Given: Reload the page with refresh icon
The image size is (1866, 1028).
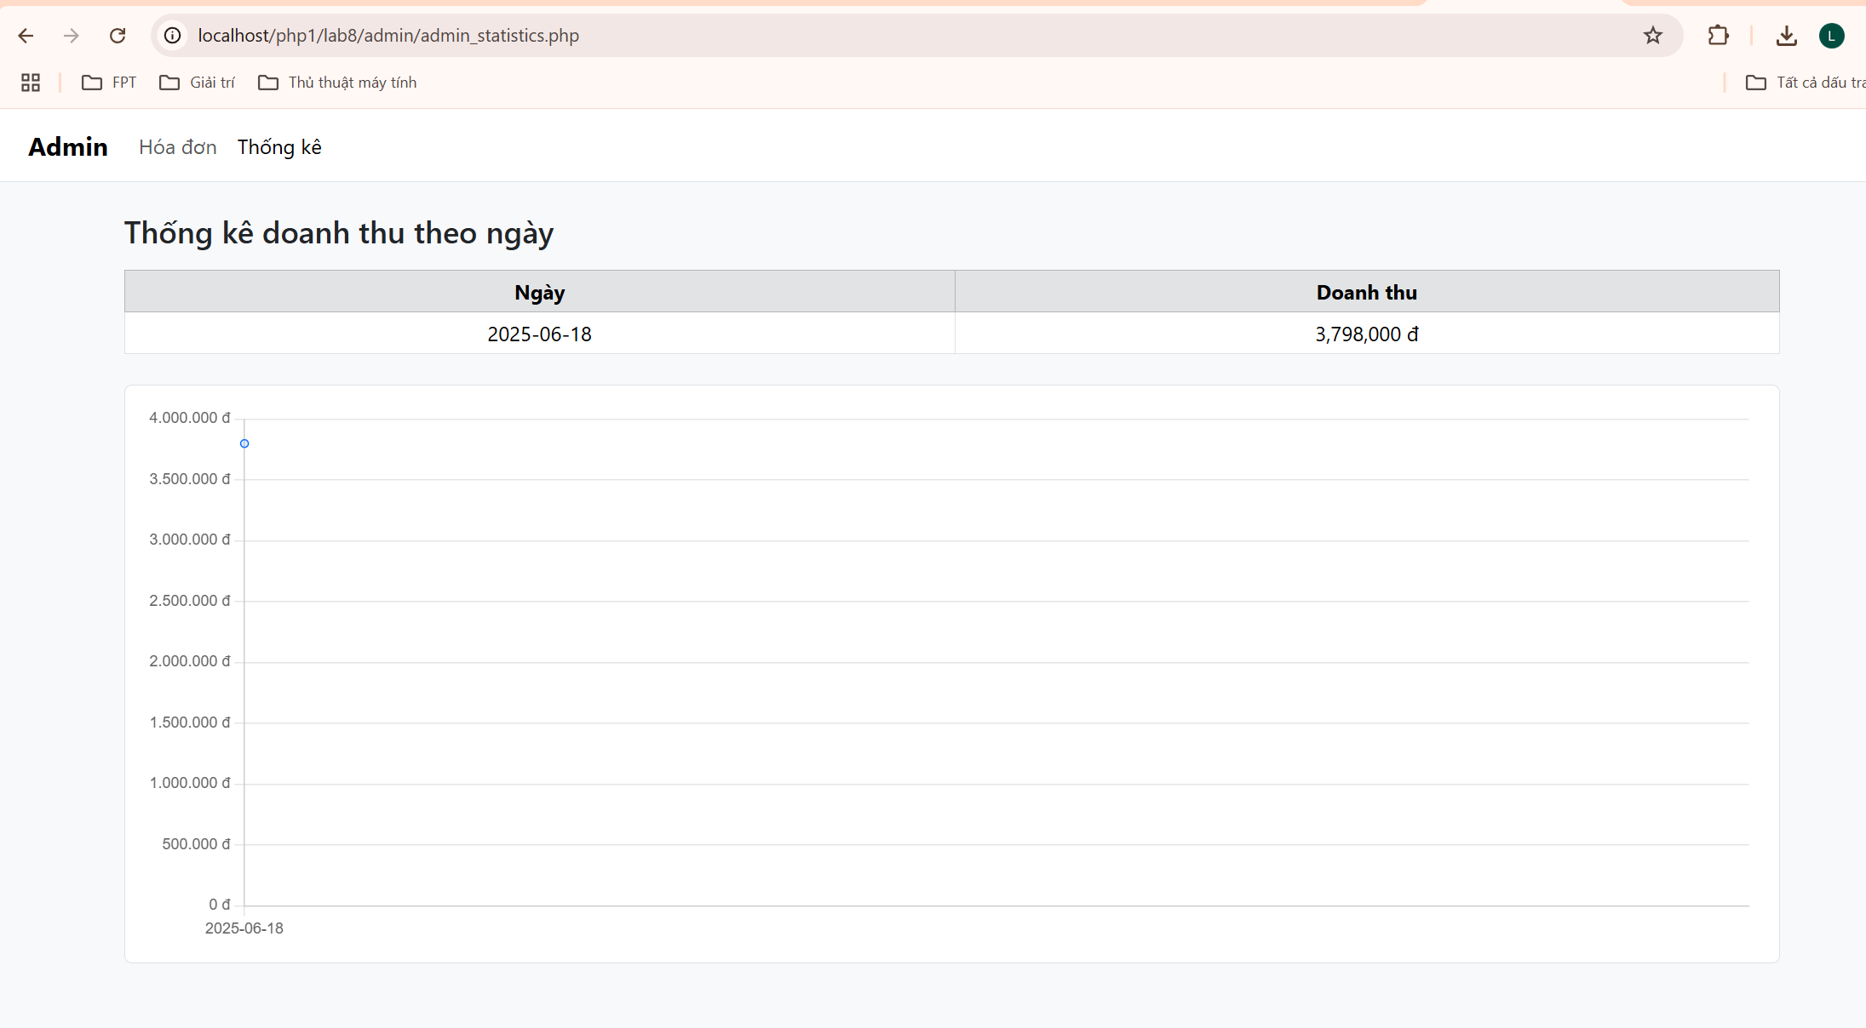Looking at the screenshot, I should coord(118,36).
